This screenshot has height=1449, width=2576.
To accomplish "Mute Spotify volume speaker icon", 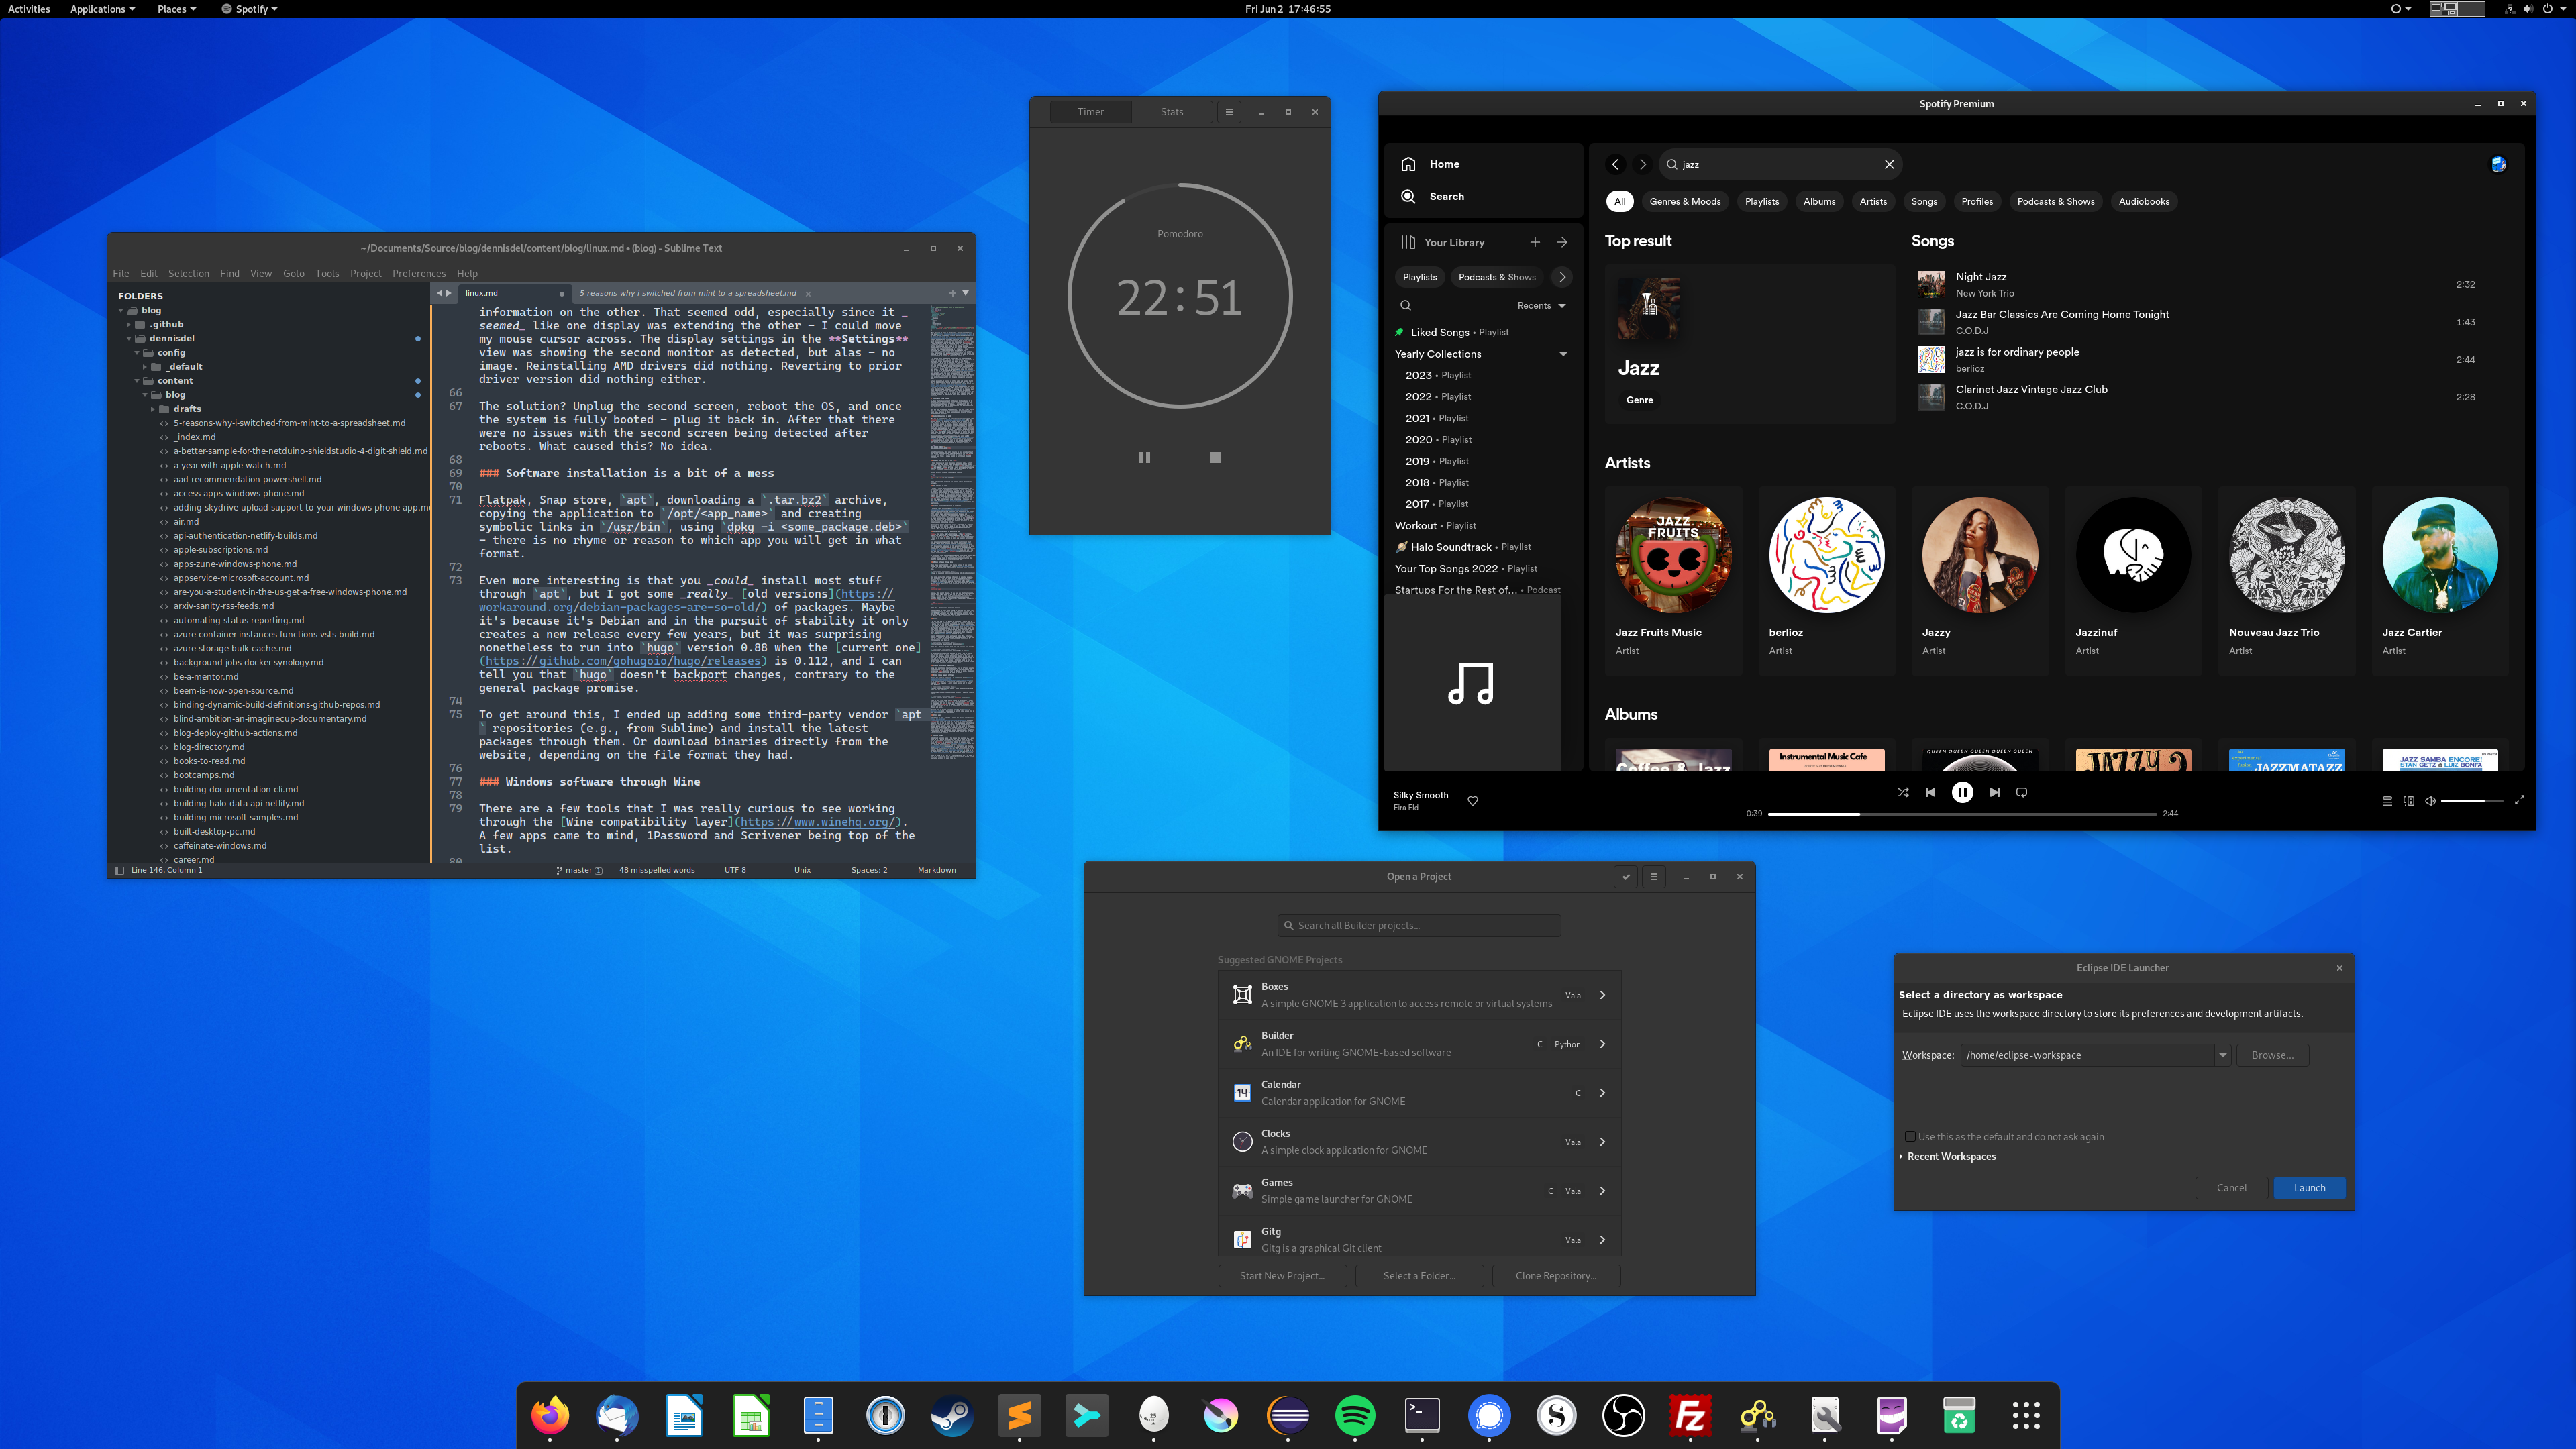I will 2430,801.
